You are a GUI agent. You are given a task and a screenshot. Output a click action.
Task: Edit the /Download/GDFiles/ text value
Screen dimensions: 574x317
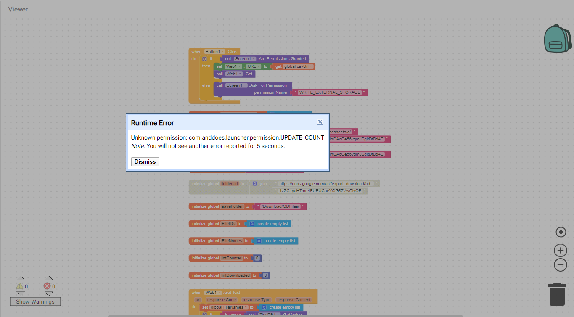[x=280, y=206]
